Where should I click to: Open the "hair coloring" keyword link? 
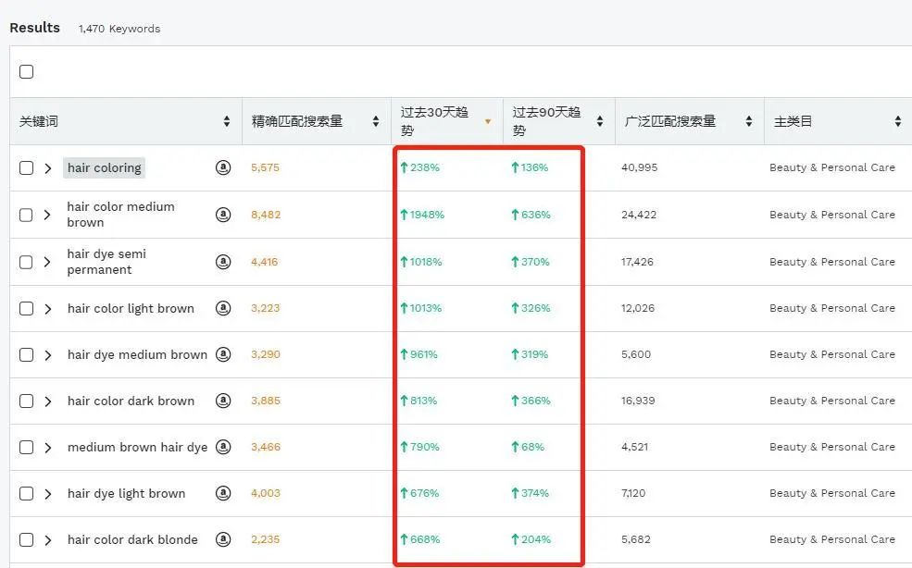(104, 167)
